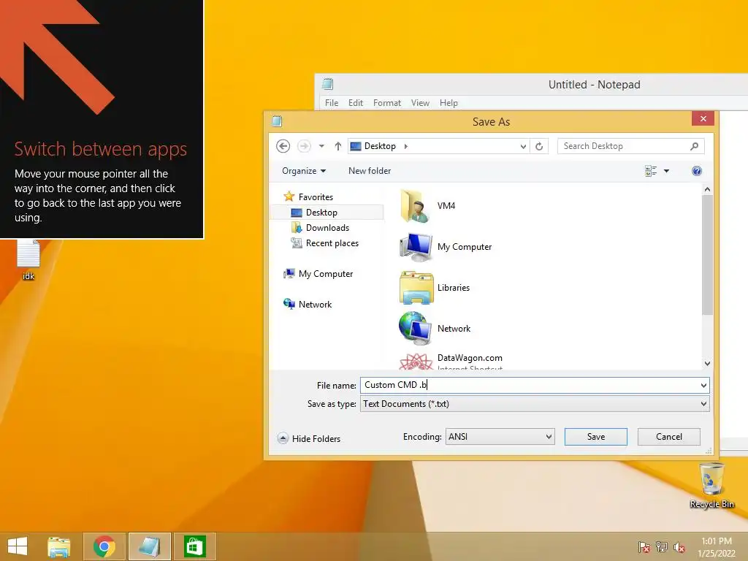Switch to Notepad in the taskbar

pos(149,546)
